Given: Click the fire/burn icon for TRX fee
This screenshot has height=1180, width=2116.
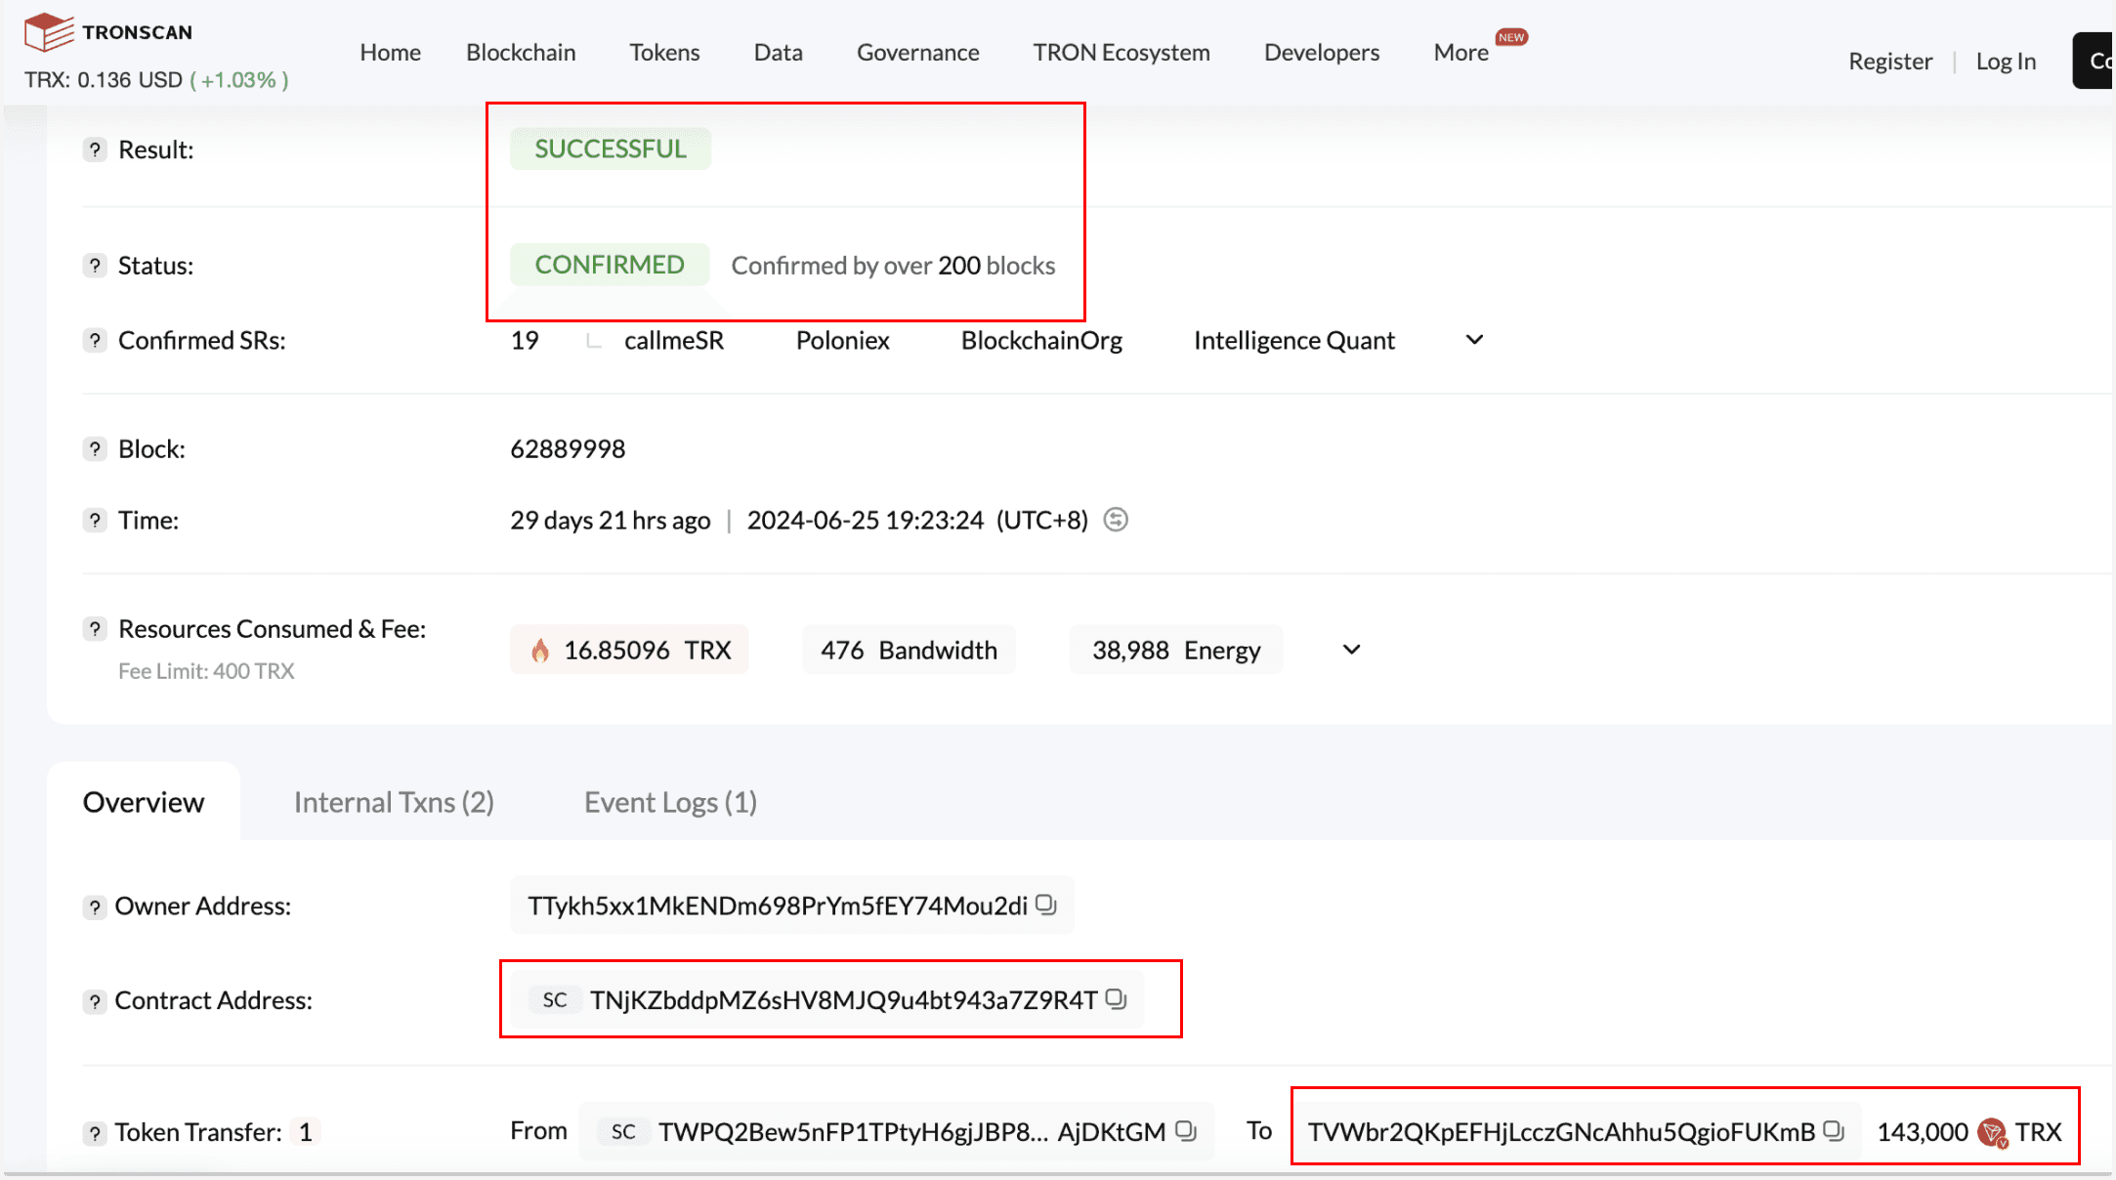Looking at the screenshot, I should coord(539,650).
